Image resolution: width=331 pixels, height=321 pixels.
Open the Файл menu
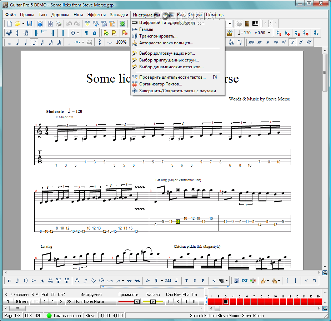(x=10, y=15)
